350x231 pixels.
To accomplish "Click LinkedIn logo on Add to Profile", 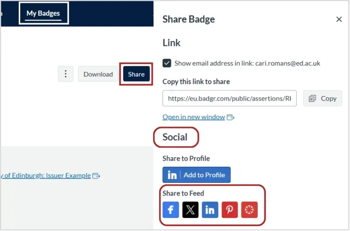I will coord(172,175).
